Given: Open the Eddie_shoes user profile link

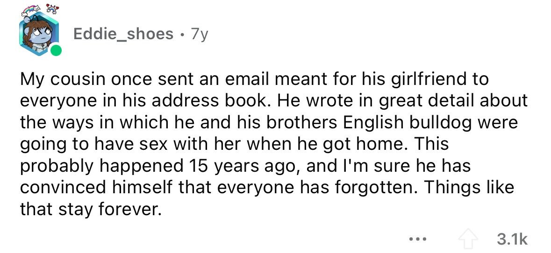Looking at the screenshot, I should [123, 34].
